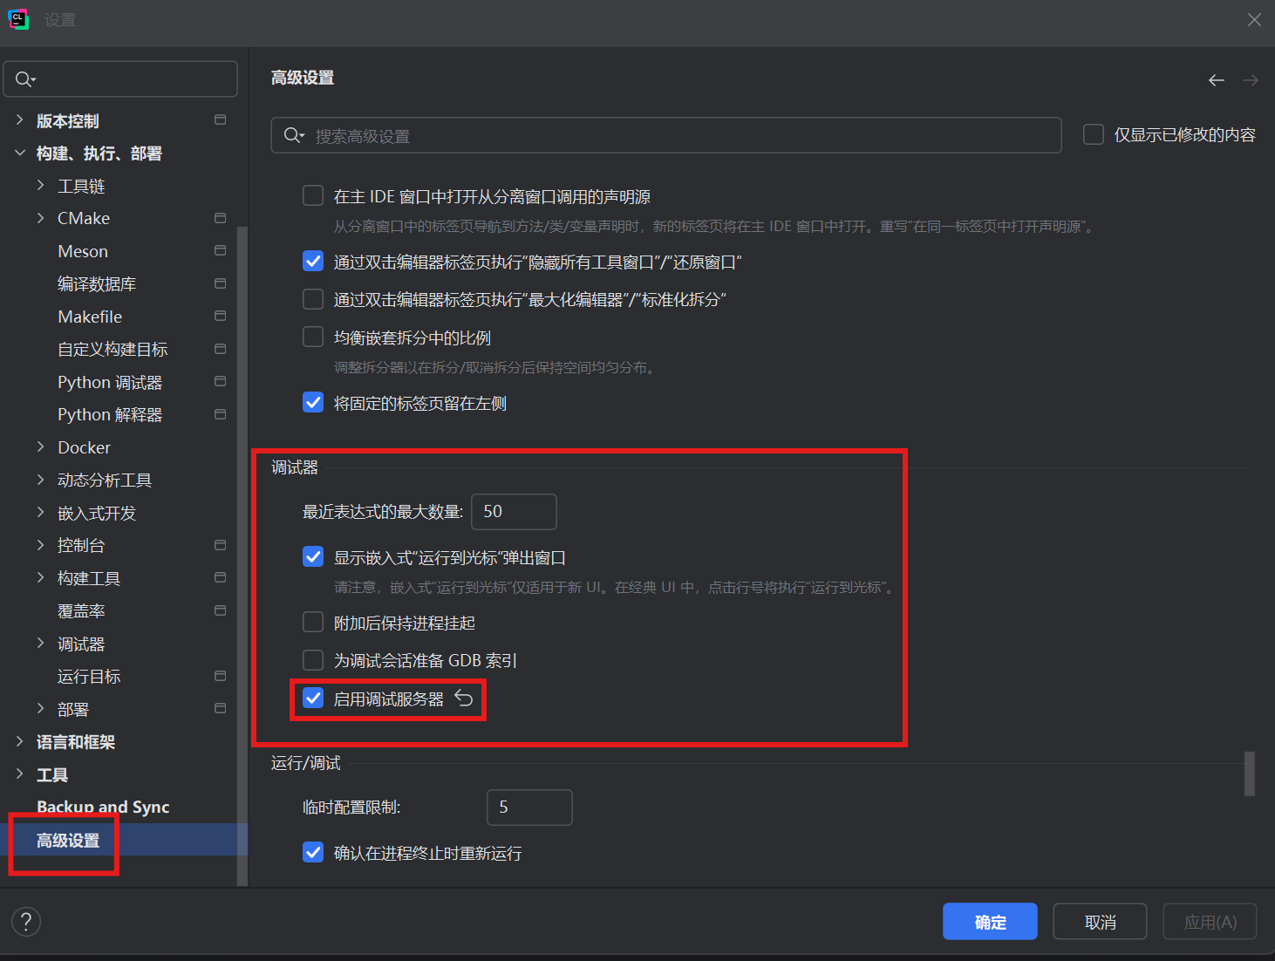Navigate forward using the right arrow icon
The width and height of the screenshot is (1275, 961).
pyautogui.click(x=1250, y=79)
